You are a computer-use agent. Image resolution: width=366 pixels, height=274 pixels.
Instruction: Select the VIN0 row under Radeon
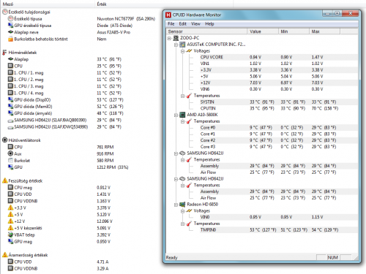(x=279, y=217)
